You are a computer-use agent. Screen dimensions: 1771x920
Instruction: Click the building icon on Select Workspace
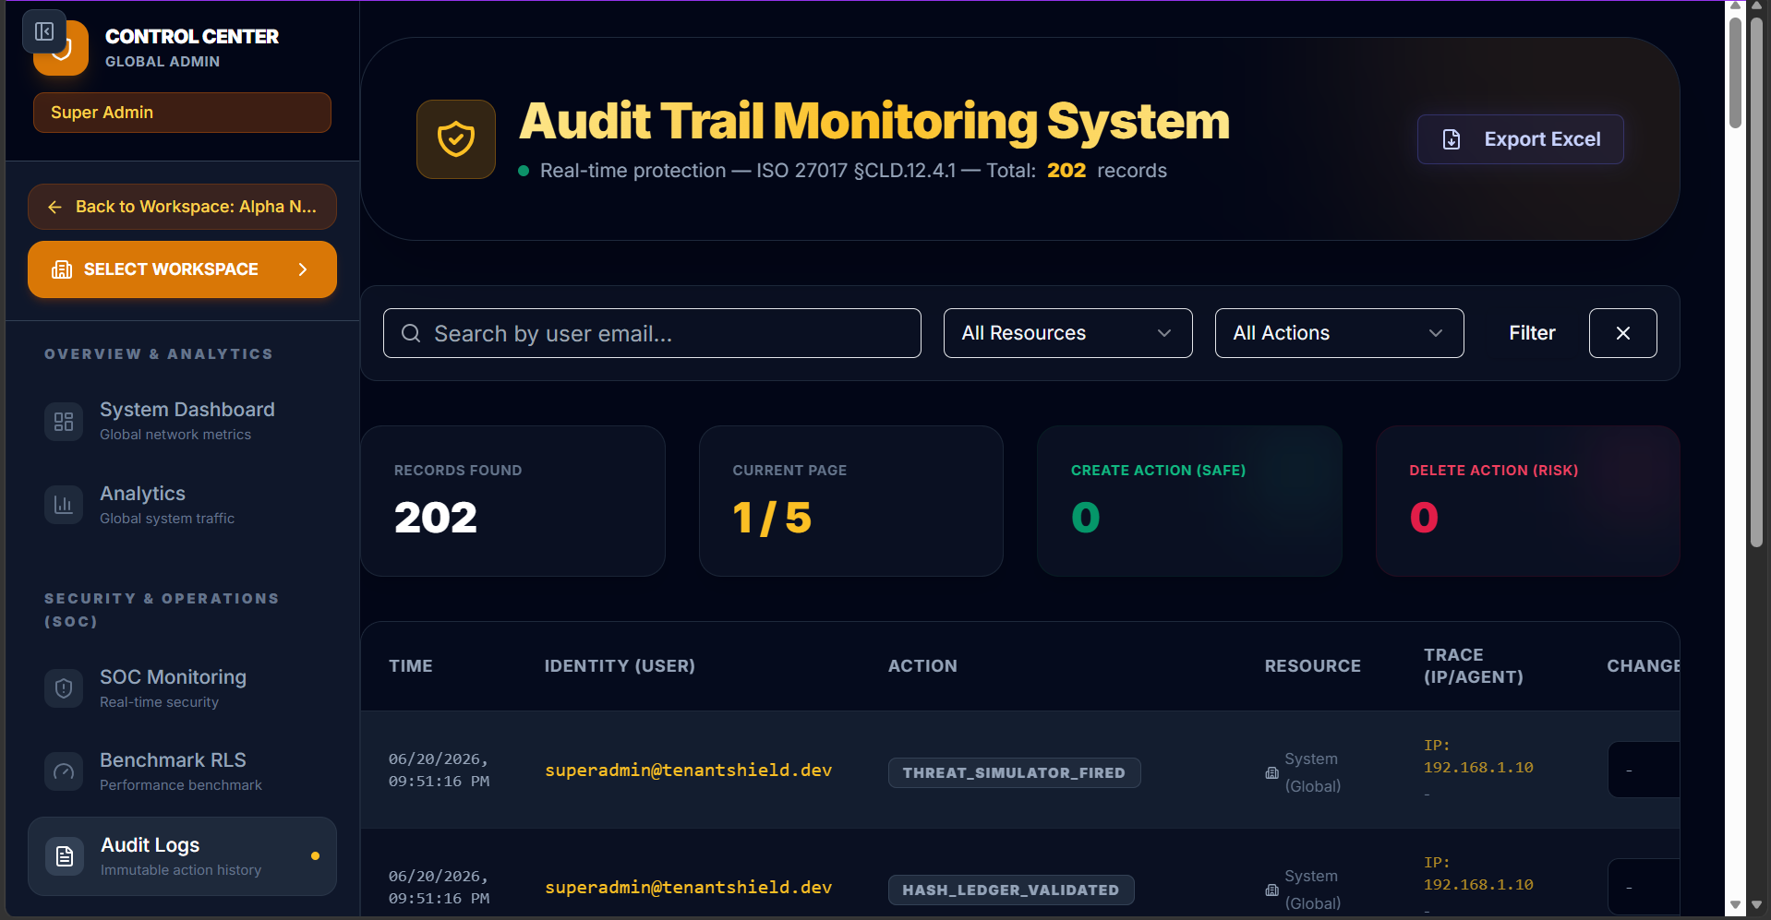point(62,269)
